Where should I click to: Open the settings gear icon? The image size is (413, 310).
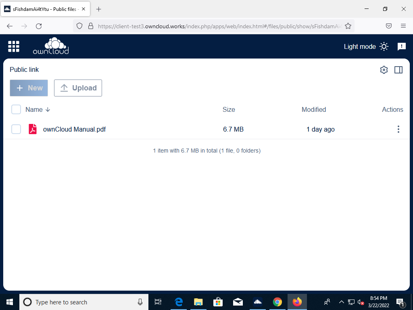[384, 69]
